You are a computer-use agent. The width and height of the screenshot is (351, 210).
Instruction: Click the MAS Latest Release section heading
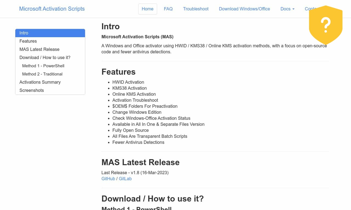pyautogui.click(x=140, y=162)
